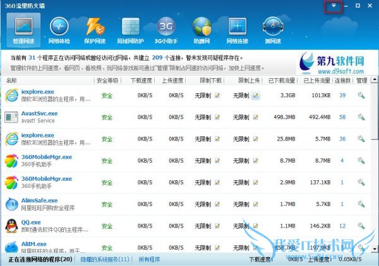Select the 146.2KB uploaded traffic cell

pyautogui.click(x=320, y=226)
